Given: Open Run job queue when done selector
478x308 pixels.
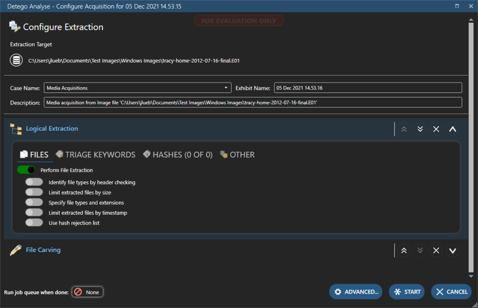Looking at the screenshot, I should (87, 292).
